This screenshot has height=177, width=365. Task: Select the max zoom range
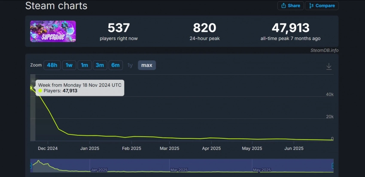click(x=147, y=65)
